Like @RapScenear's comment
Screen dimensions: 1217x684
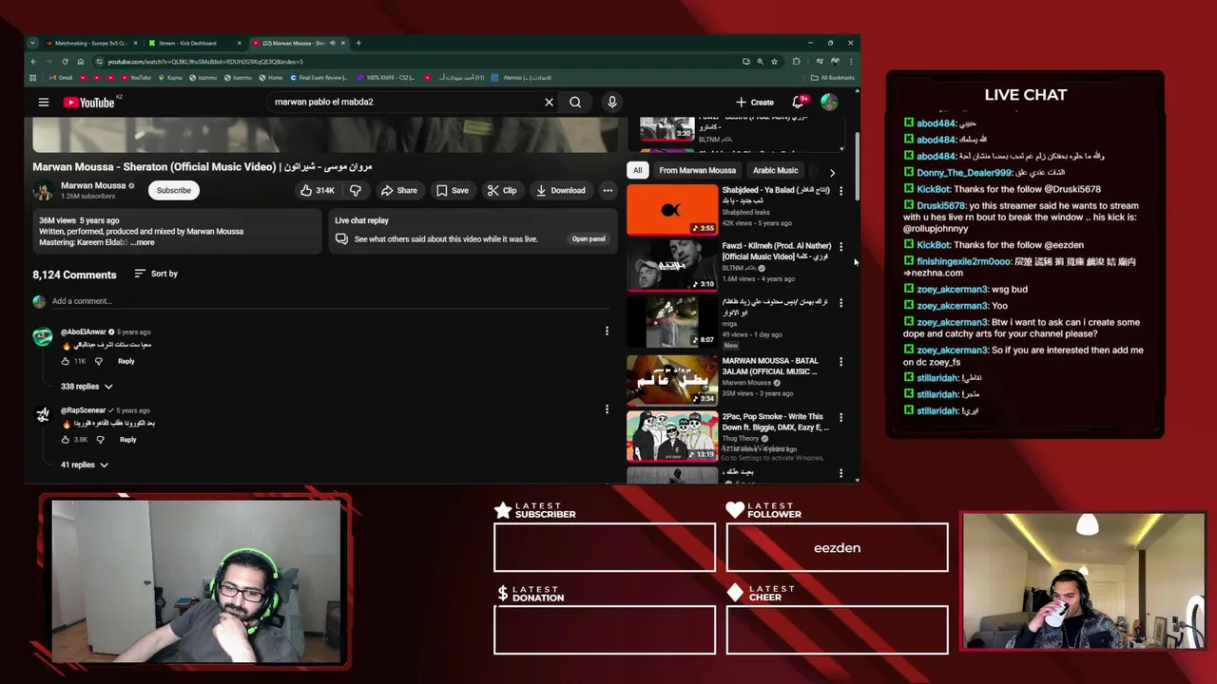pos(66,440)
